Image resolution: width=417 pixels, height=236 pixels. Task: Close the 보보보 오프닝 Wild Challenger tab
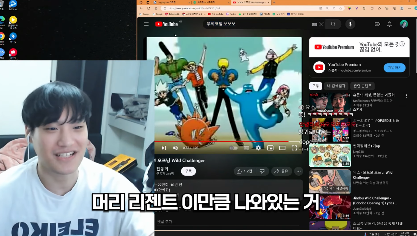point(269,2)
